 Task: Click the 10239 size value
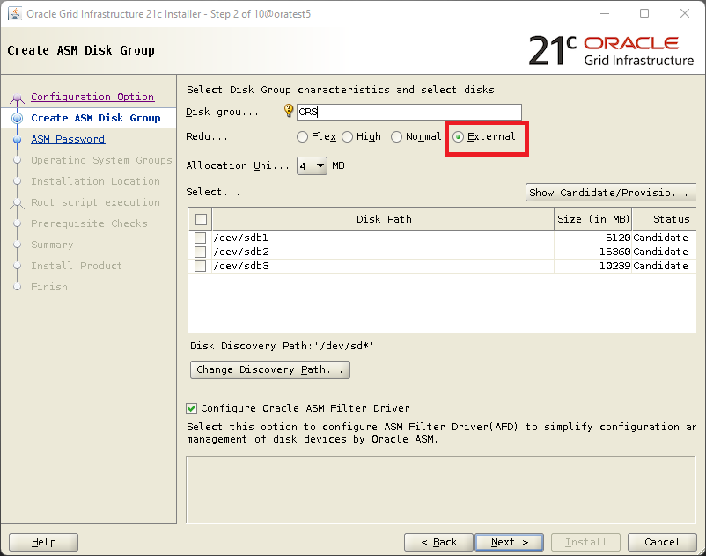pos(614,266)
